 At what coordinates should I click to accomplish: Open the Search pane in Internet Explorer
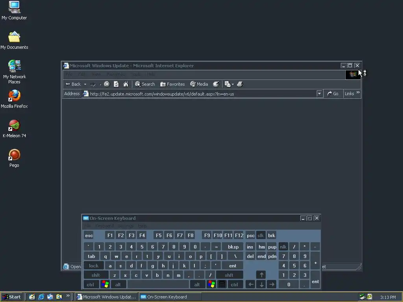click(x=145, y=84)
